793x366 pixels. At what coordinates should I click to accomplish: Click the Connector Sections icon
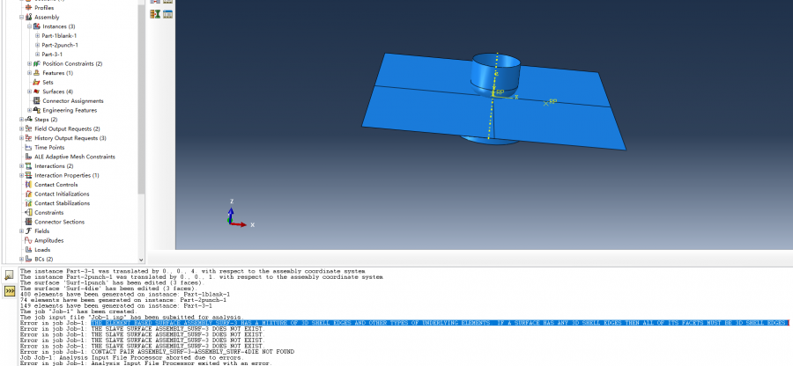point(28,222)
